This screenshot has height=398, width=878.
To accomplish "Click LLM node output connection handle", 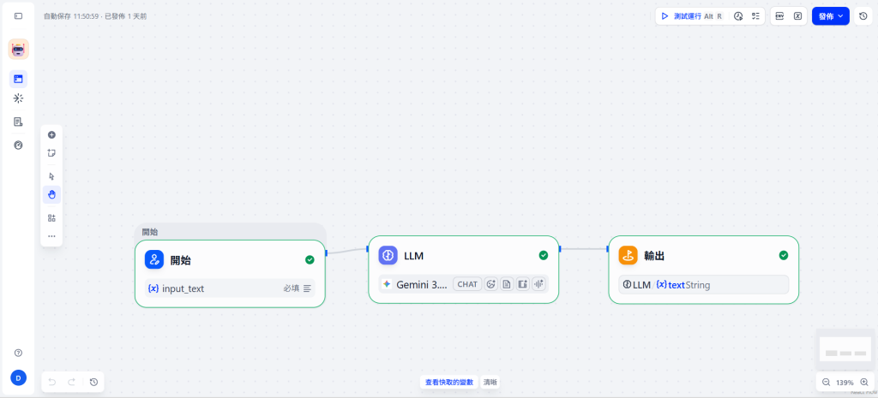I will point(559,249).
